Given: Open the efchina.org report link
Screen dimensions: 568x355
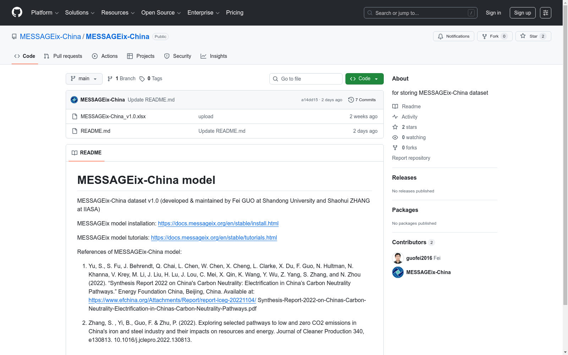Looking at the screenshot, I should pyautogui.click(x=172, y=300).
